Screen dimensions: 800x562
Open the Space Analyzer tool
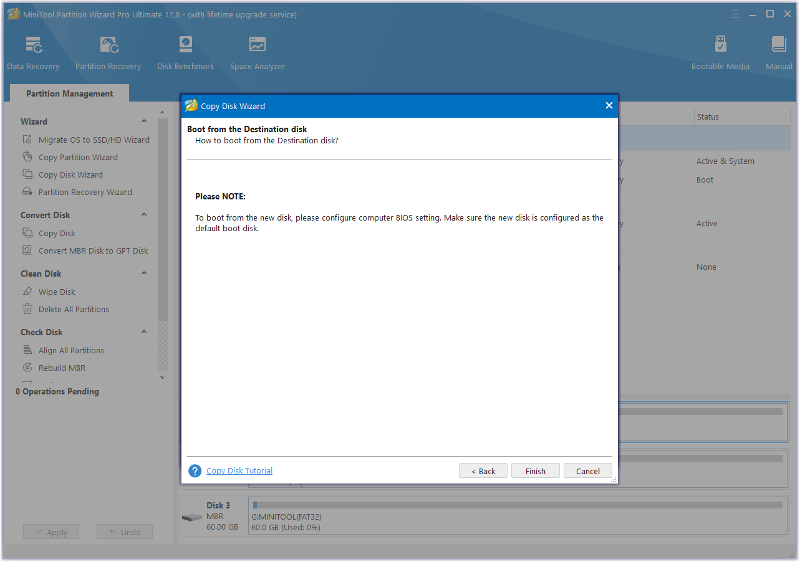257,53
